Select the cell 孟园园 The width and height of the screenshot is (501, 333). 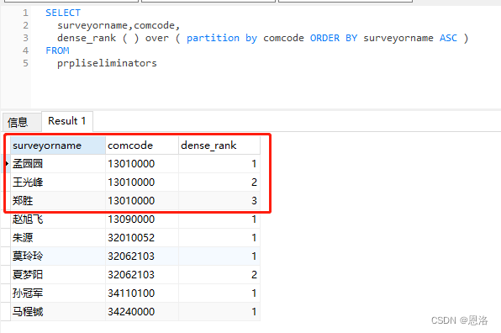coord(58,164)
